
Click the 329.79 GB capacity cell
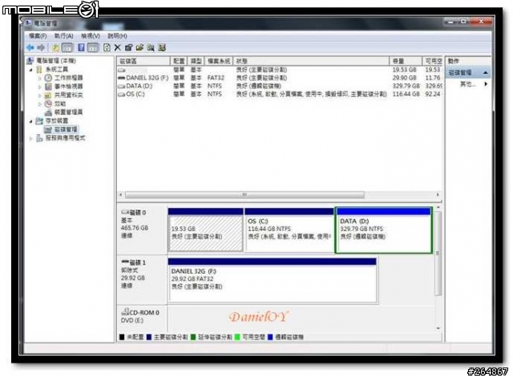(x=406, y=86)
